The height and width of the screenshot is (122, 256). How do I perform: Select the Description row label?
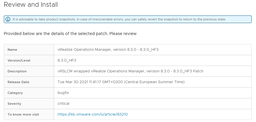(x=17, y=71)
